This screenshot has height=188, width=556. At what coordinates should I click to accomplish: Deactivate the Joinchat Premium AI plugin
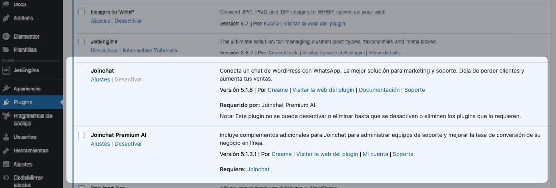tap(128, 144)
